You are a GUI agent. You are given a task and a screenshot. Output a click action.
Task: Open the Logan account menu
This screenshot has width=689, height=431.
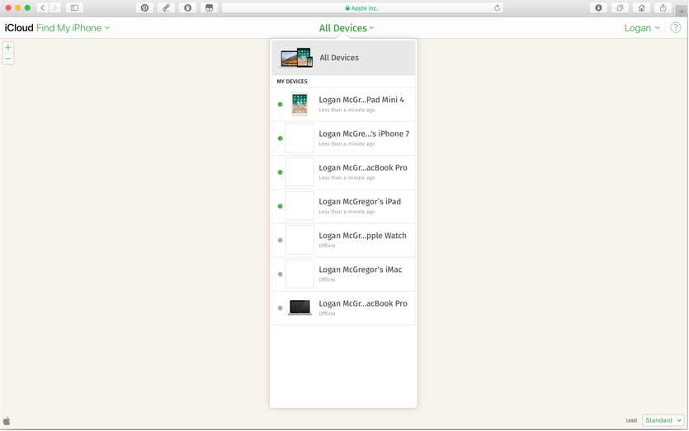642,28
